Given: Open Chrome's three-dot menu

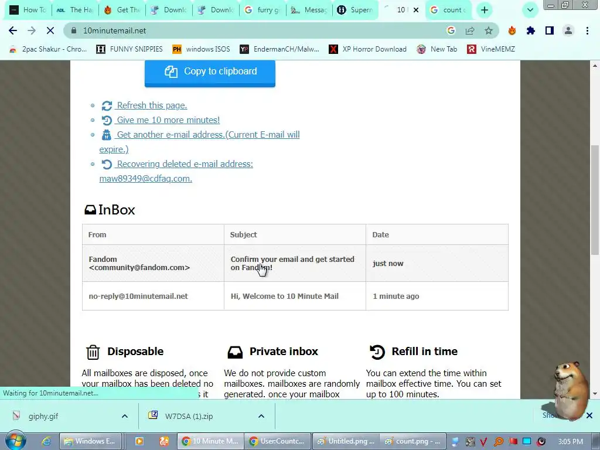Looking at the screenshot, I should (587, 30).
